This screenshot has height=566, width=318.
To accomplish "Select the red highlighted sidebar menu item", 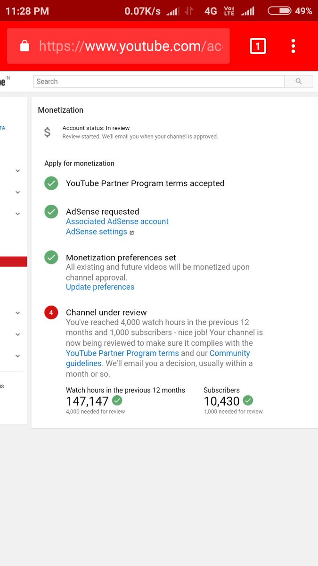I will (x=13, y=262).
